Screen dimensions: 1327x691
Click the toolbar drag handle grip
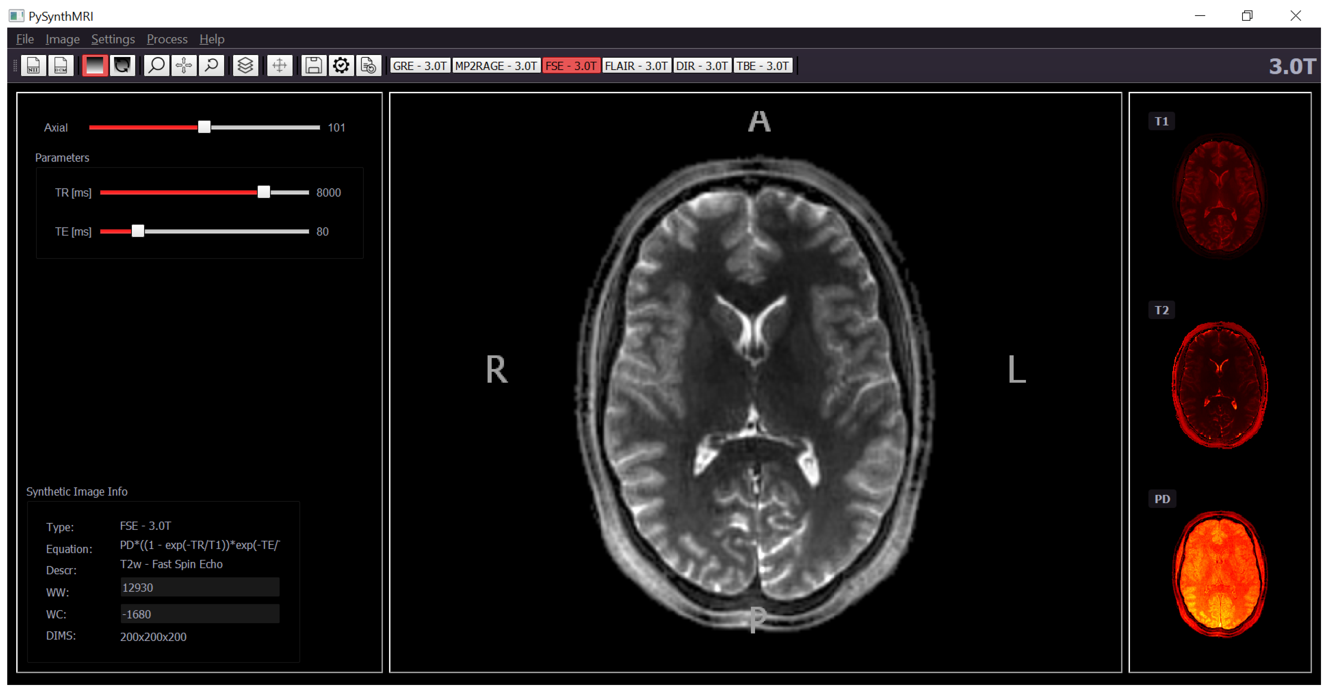coord(15,65)
